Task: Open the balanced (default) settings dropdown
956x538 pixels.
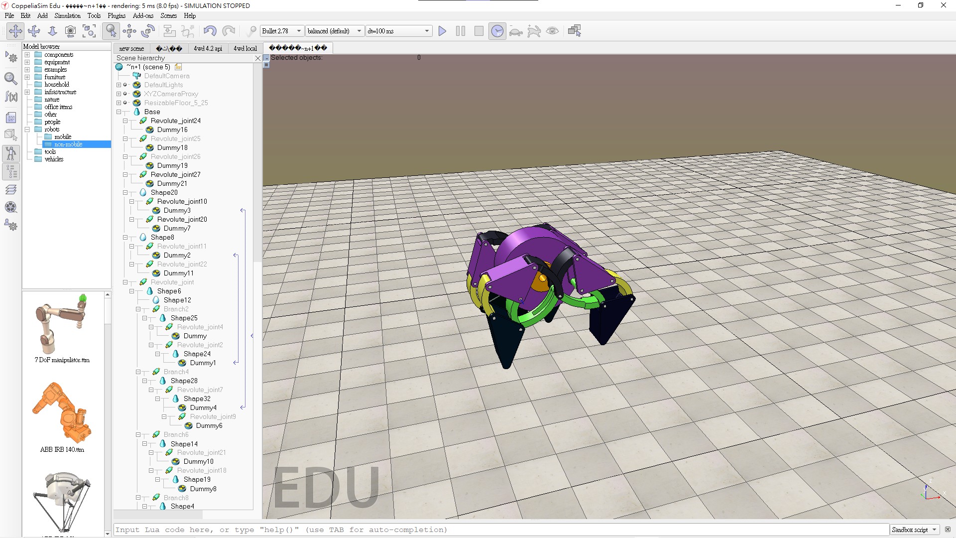Action: 335,31
